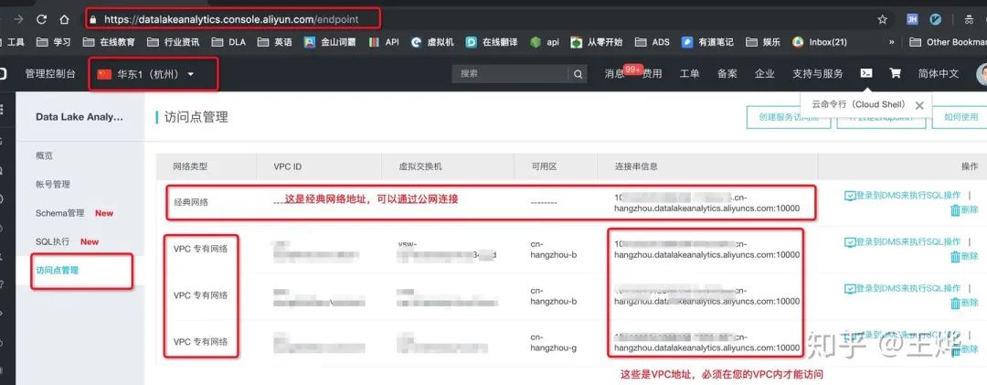Open the 在线教育 bookmarks folder
Image resolution: width=987 pixels, height=385 pixels.
(x=109, y=42)
